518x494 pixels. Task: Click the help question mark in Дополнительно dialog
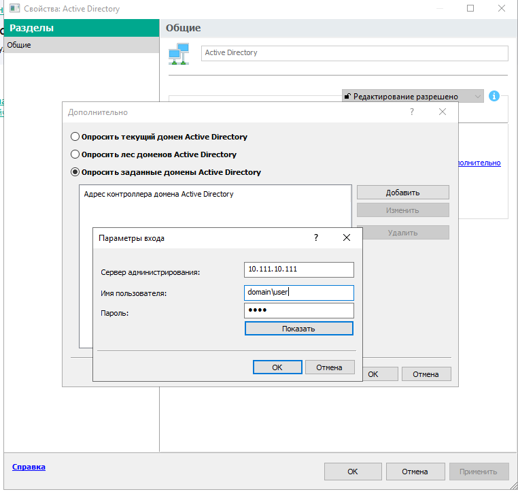point(412,112)
